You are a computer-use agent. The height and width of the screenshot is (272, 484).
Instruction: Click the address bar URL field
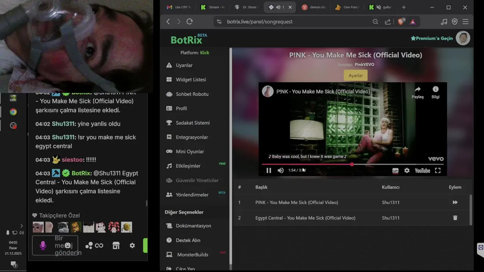(x=260, y=22)
